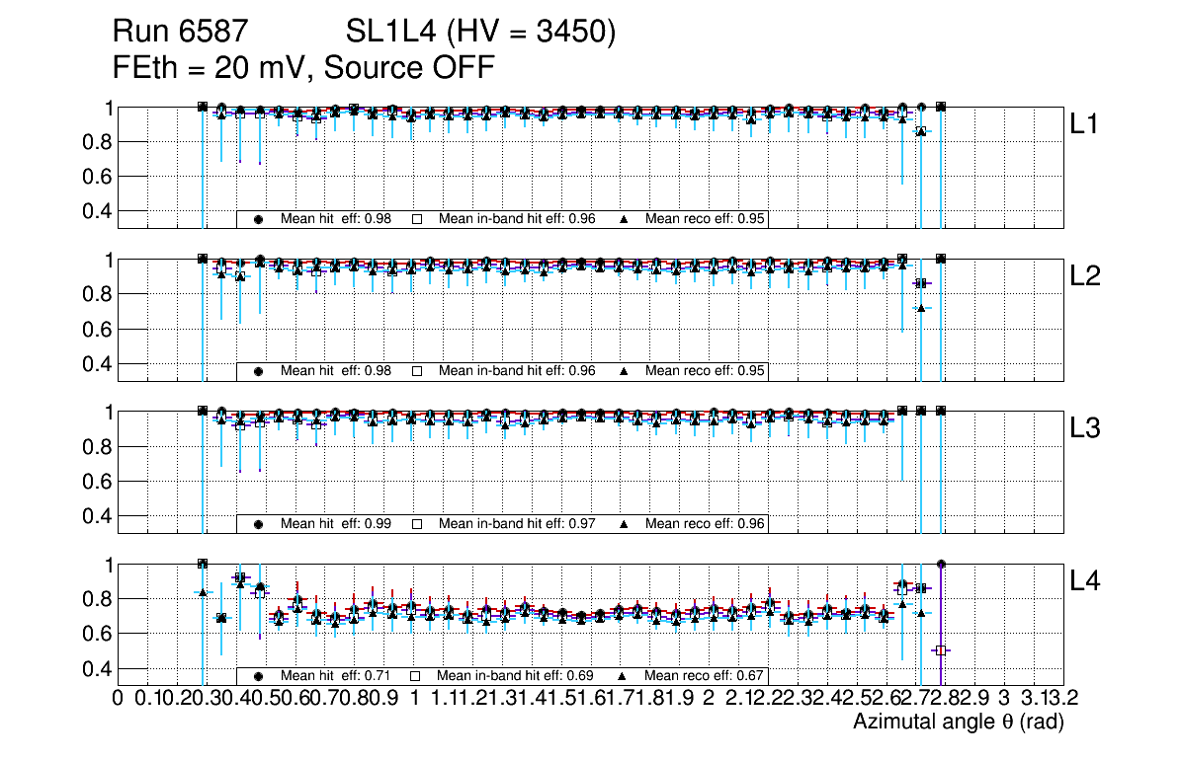Click the L2 legend filled circle marker

(x=258, y=371)
